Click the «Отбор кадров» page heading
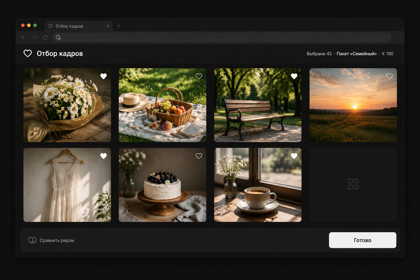 (60, 54)
